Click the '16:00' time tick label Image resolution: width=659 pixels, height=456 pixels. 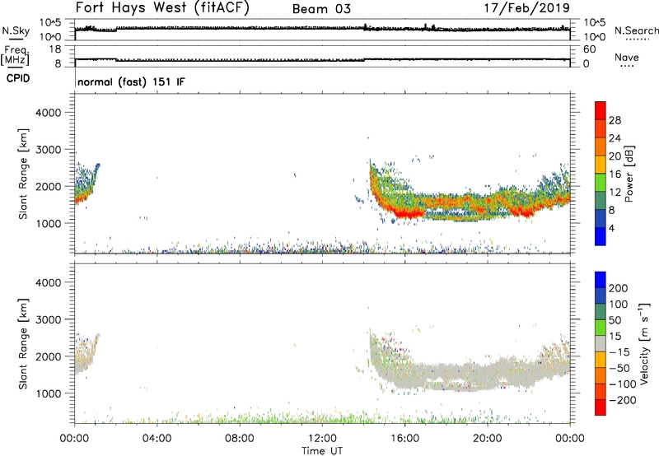tap(404, 439)
